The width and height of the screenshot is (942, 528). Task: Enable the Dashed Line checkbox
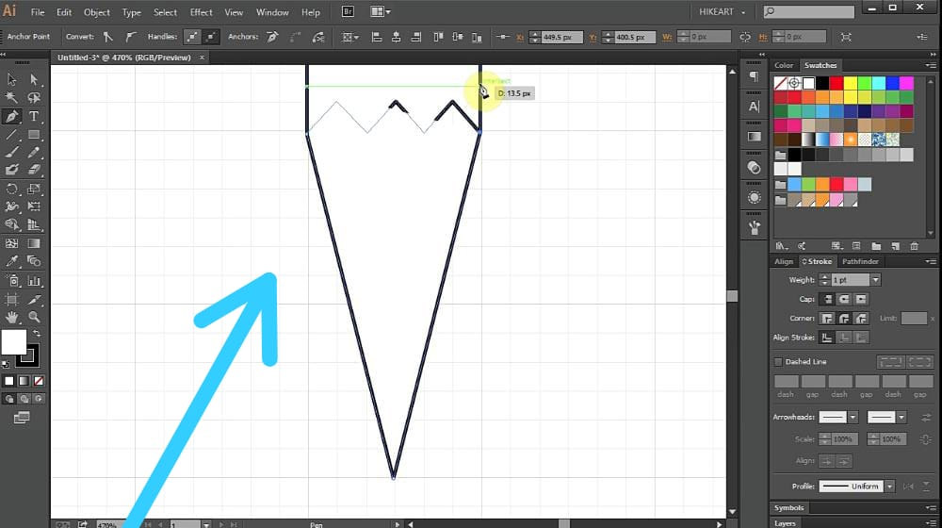pyautogui.click(x=778, y=361)
